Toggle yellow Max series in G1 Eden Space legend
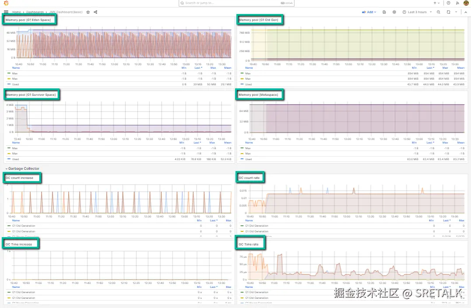This screenshot has width=471, height=308. click(x=15, y=79)
